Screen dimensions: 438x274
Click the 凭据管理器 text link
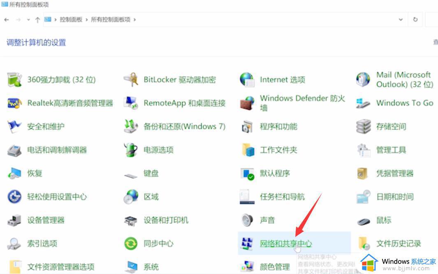pos(395,173)
